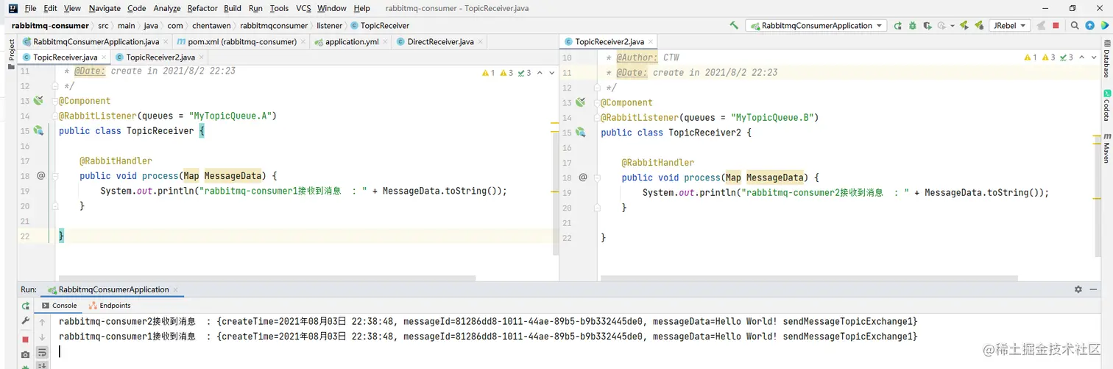Open the Navigate menu
This screenshot has height=369, width=1113.
(105, 8)
